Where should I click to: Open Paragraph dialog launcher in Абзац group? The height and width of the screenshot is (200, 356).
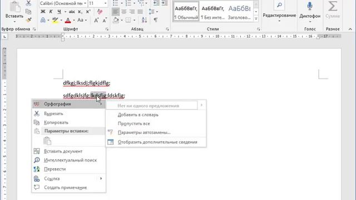pyautogui.click(x=167, y=29)
